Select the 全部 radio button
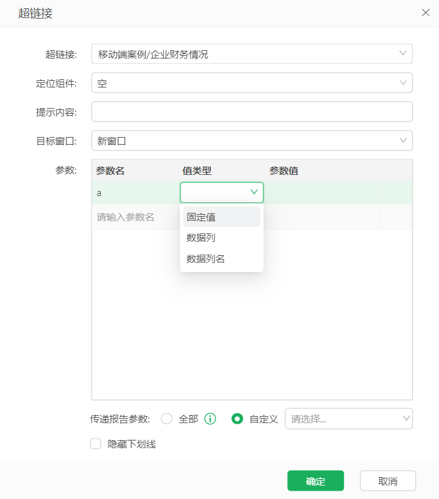The height and width of the screenshot is (499, 439). [166, 419]
